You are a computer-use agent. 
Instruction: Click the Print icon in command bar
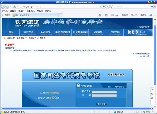(x=117, y=15)
